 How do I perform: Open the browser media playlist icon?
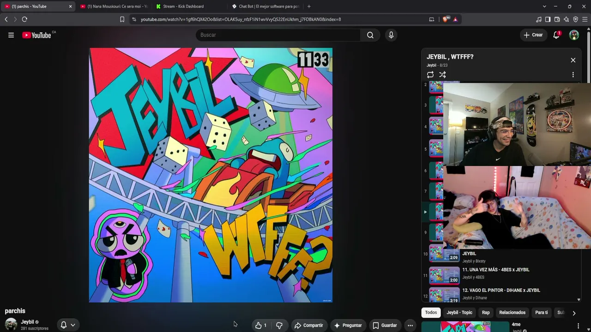click(x=539, y=19)
